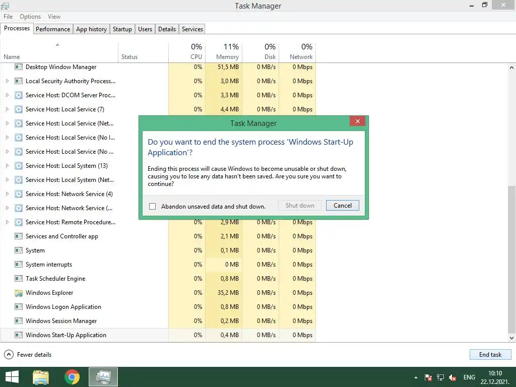Click the Shut down button
This screenshot has height=387, width=516.
coord(300,206)
